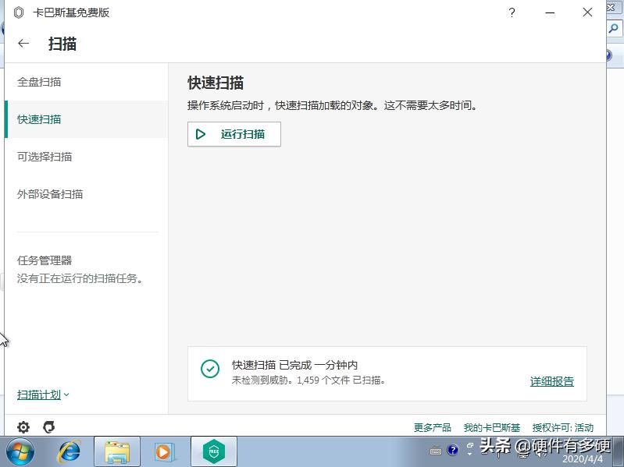Click 授权许可: 活动 link
This screenshot has width=624, height=467.
click(x=563, y=428)
